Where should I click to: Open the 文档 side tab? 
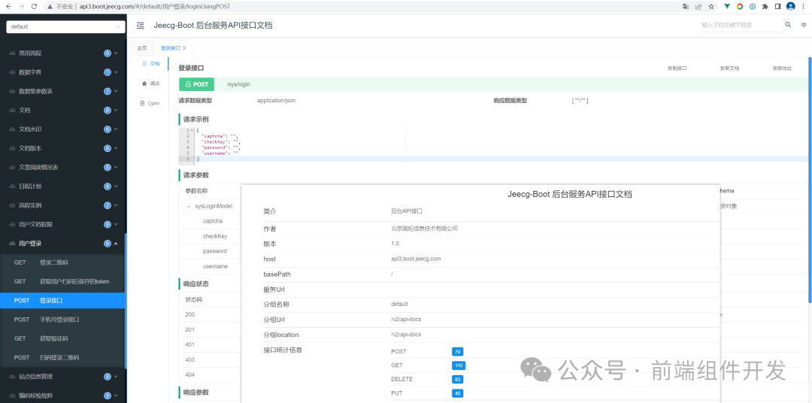[x=150, y=63]
